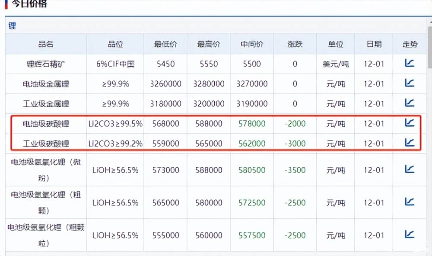Viewport: 432px width, 256px height.
Task: Open trend chart icon for 电池级氢氧化锂（微粉）
Action: coord(409,169)
